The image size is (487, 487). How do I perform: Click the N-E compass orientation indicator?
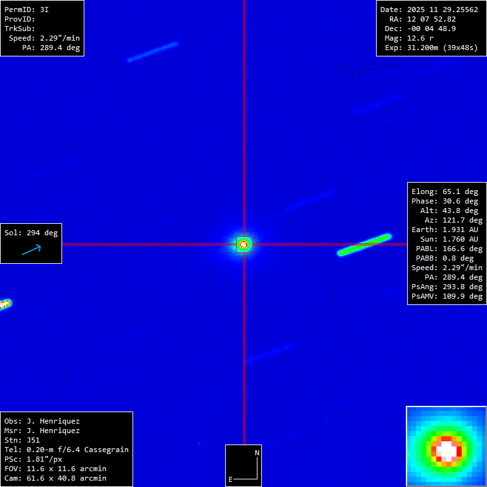tap(243, 465)
